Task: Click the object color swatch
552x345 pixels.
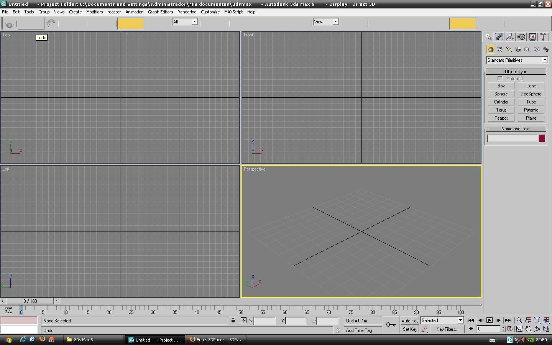Action: click(542, 138)
